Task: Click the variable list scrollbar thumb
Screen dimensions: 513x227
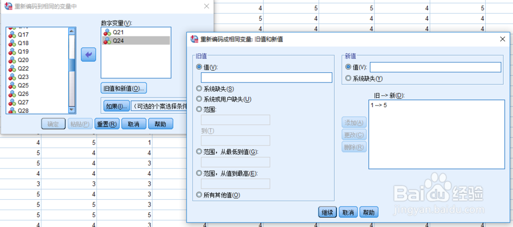Action: click(x=72, y=66)
